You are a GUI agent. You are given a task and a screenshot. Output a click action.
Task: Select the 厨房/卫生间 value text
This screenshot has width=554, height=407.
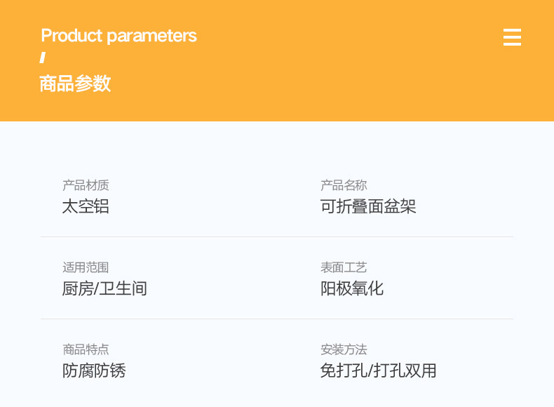(x=104, y=288)
